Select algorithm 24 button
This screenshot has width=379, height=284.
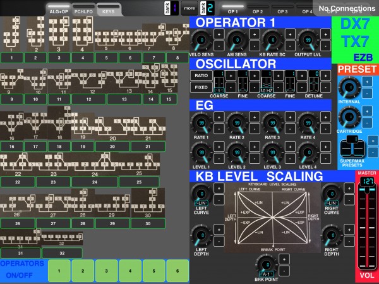(95, 182)
